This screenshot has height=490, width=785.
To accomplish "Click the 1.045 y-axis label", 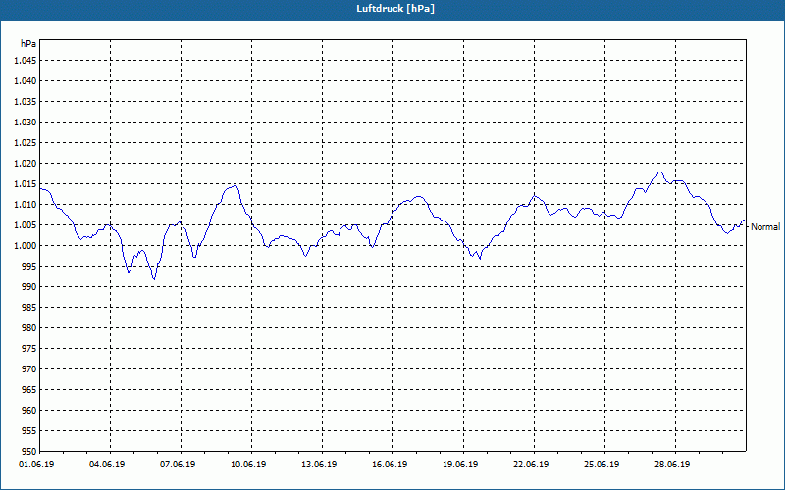I will click(26, 61).
